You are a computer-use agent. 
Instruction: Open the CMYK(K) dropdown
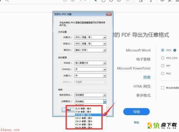(90, 69)
